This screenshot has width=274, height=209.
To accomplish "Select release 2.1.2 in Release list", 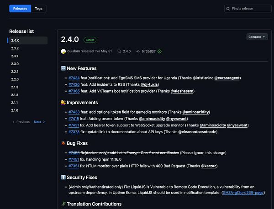I will pos(15,95).
